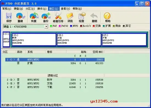Click the blue NTFS legend swatch
151x108 pixels.
point(71,26)
